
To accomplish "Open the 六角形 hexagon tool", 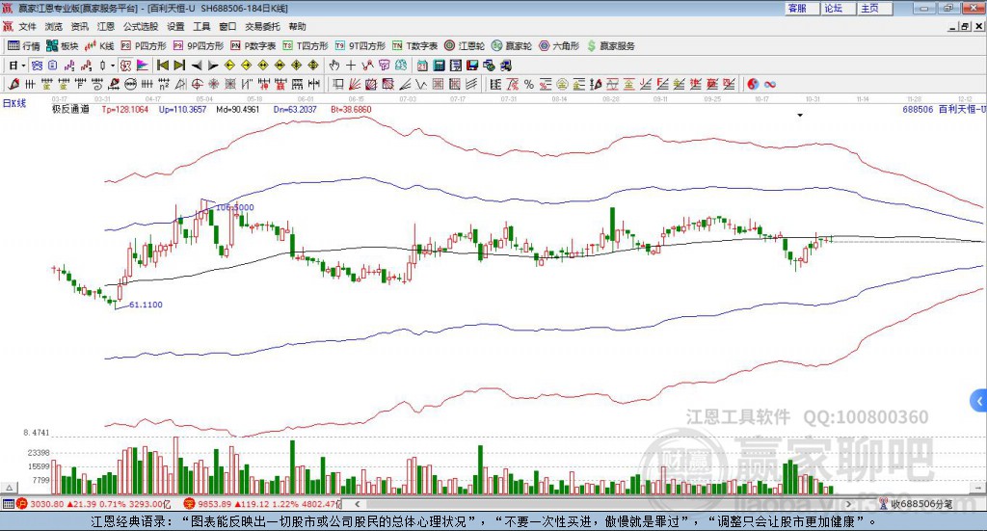I will (x=559, y=46).
